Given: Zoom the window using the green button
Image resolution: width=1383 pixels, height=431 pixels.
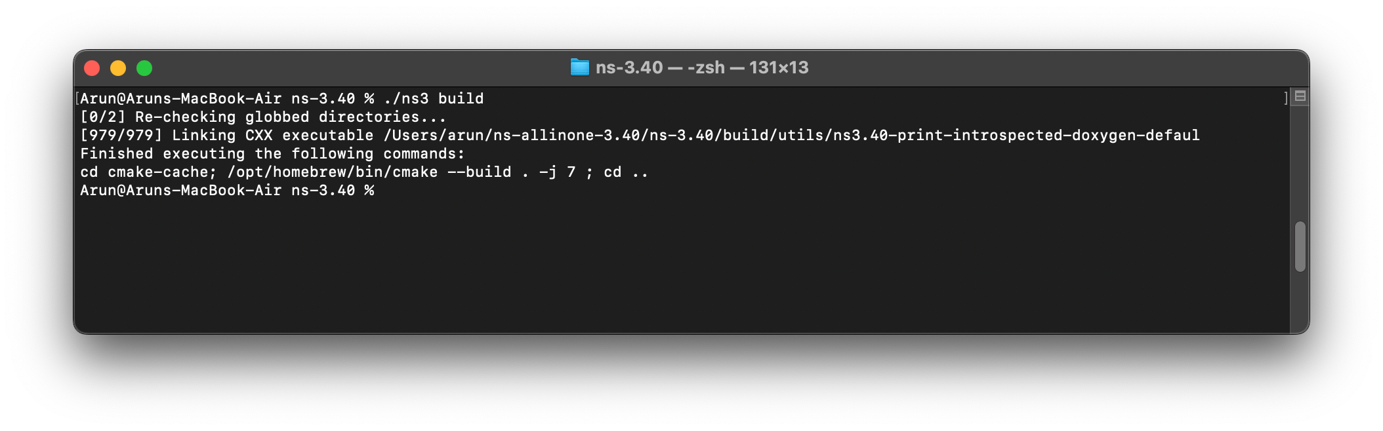Looking at the screenshot, I should tap(144, 68).
